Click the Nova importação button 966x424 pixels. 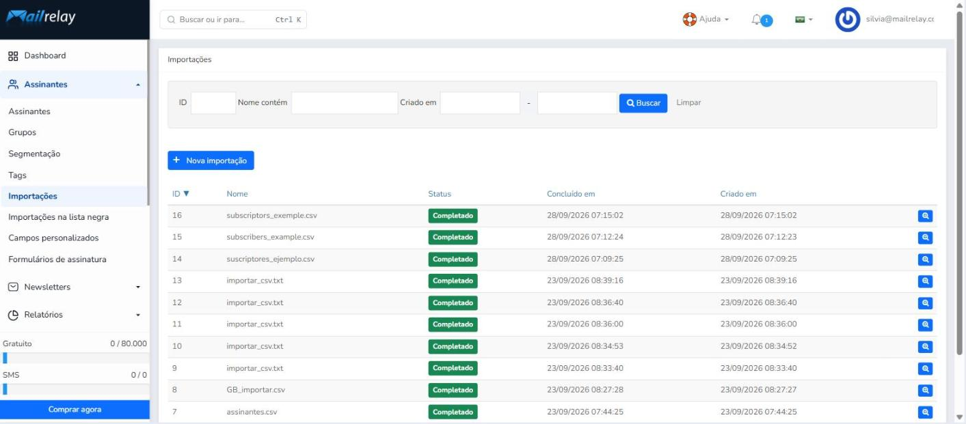pos(211,160)
